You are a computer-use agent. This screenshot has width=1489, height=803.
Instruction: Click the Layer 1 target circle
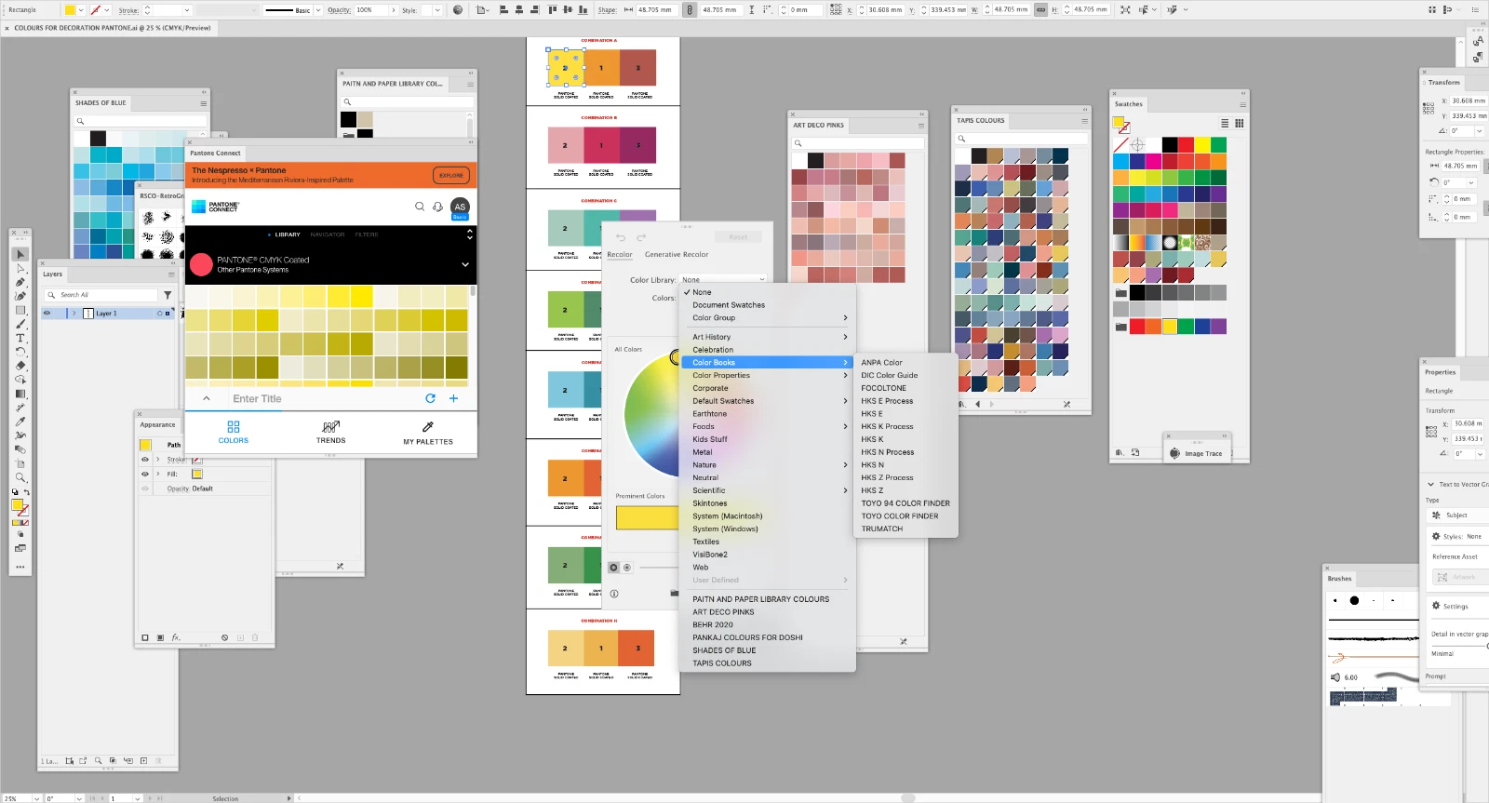(160, 314)
